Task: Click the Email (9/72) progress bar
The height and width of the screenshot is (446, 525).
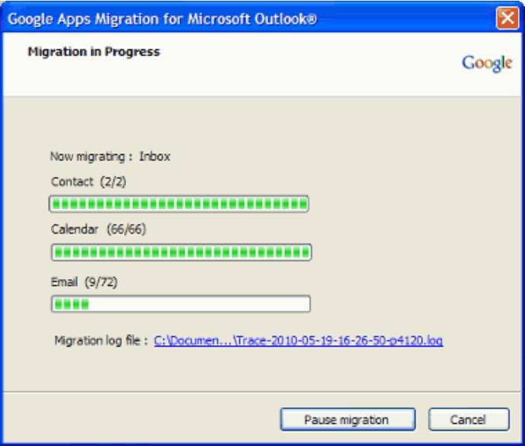Action: click(181, 304)
